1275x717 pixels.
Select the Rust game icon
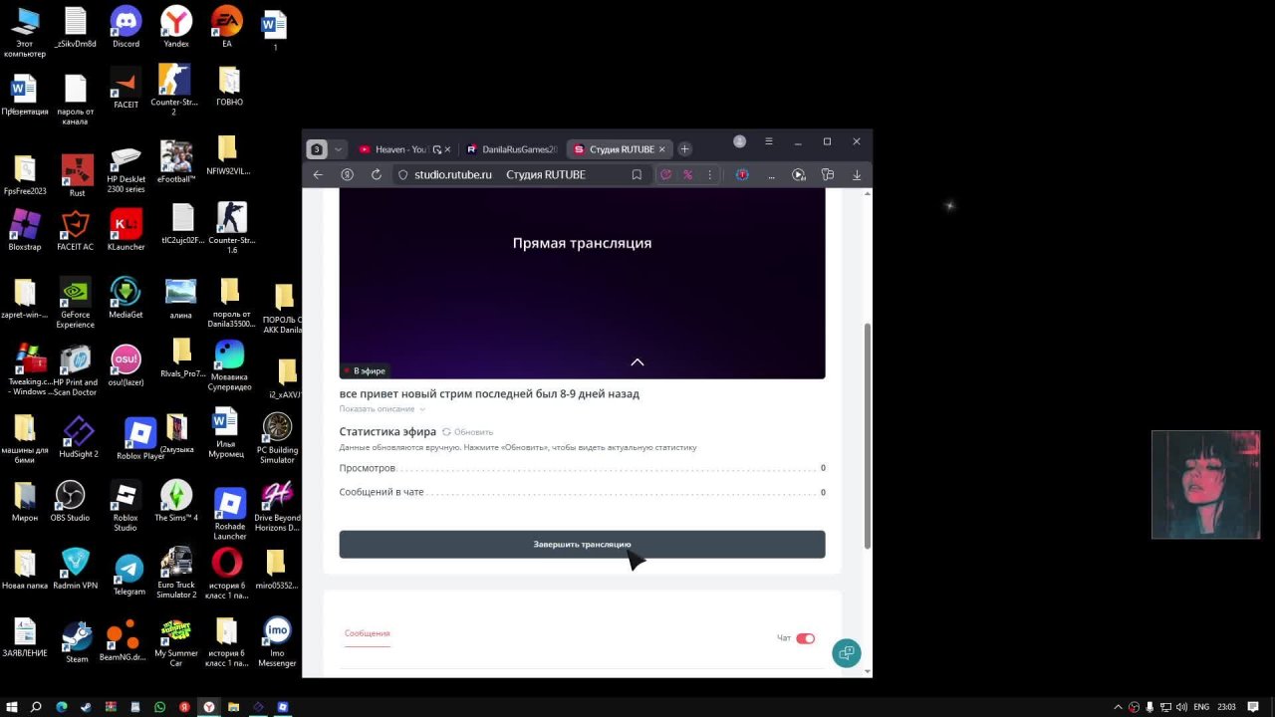click(77, 175)
